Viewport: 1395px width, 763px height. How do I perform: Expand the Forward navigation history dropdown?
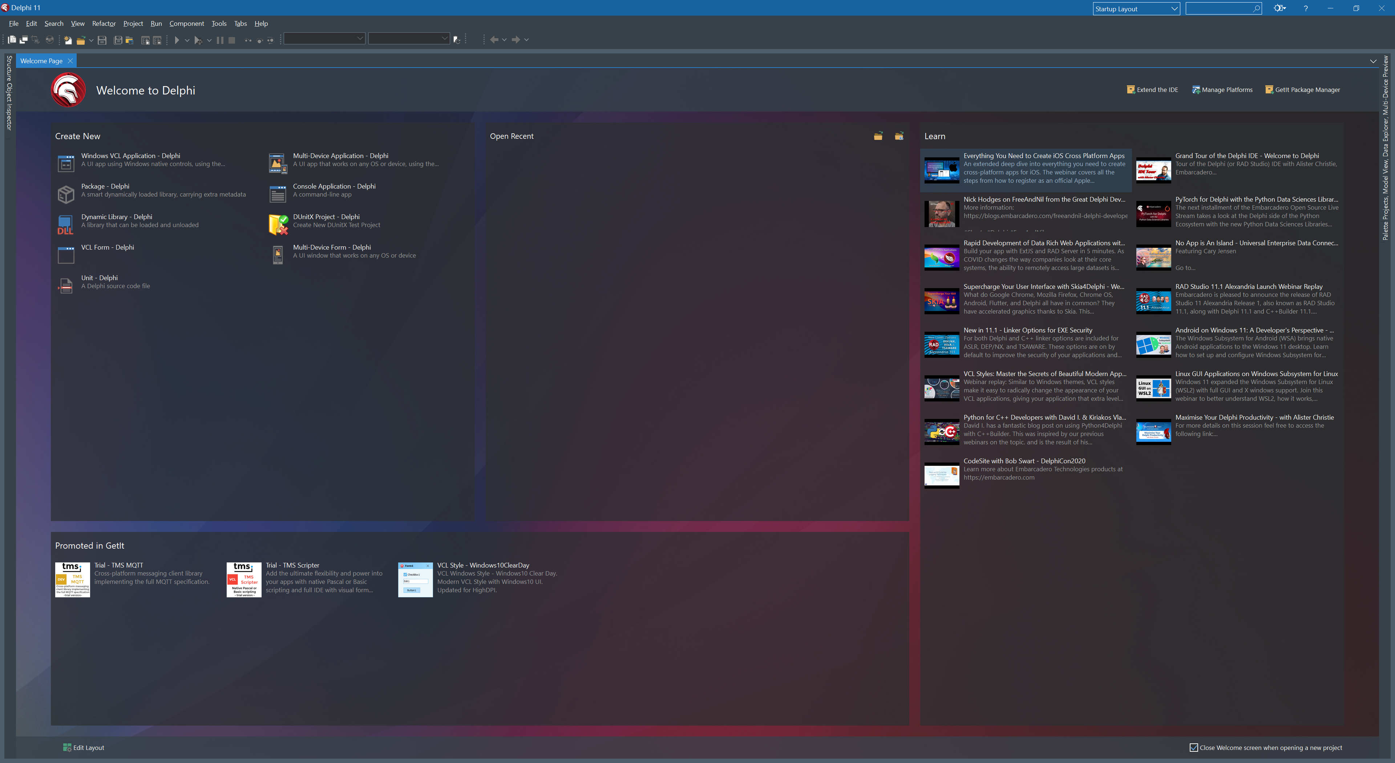coord(526,40)
